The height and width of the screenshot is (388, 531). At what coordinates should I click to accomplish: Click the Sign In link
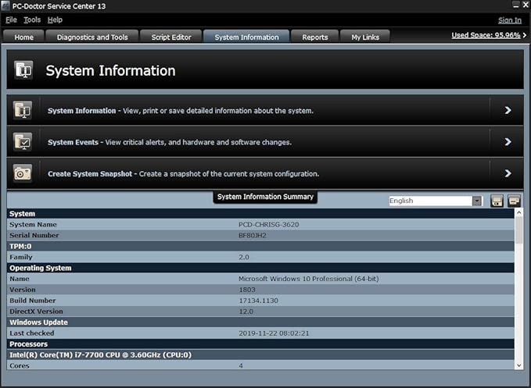tap(509, 20)
